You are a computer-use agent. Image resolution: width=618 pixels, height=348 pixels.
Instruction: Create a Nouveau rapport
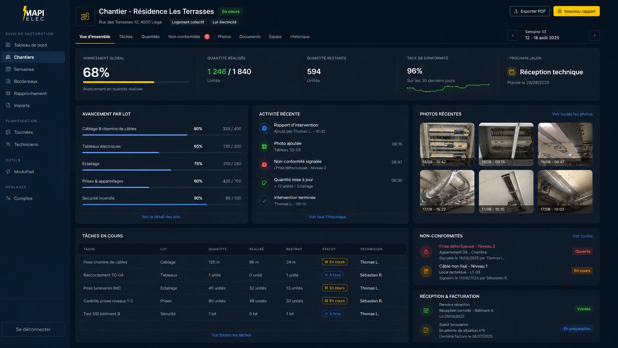577,11
